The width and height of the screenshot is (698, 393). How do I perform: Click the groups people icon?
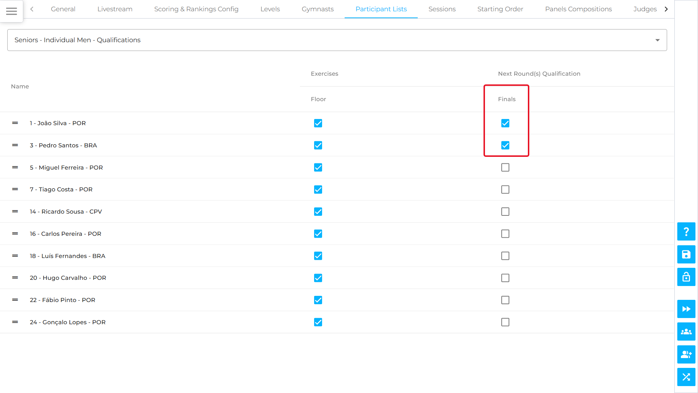686,332
